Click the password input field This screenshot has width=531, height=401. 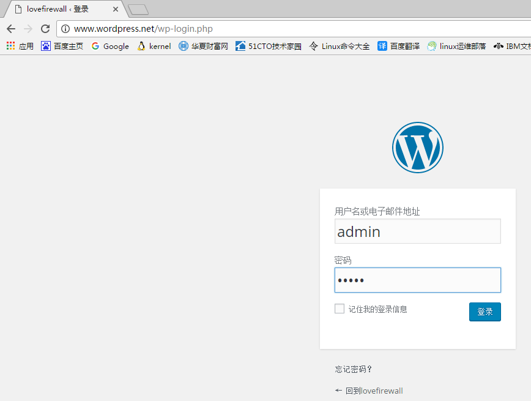click(x=418, y=280)
